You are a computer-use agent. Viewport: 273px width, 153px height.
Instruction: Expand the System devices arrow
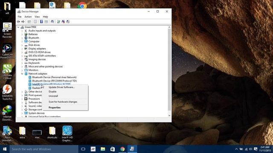point(22,113)
